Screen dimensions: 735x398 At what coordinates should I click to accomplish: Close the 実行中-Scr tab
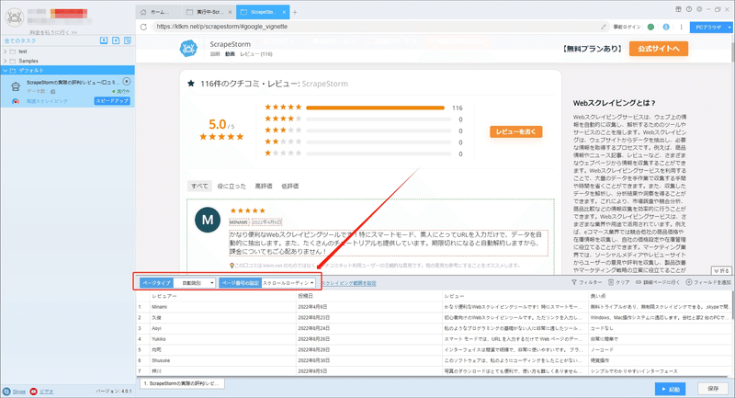230,12
